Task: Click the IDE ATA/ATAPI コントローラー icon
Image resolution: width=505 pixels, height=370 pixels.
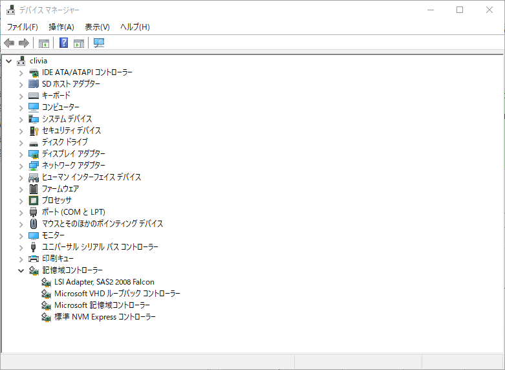Action: click(34, 72)
